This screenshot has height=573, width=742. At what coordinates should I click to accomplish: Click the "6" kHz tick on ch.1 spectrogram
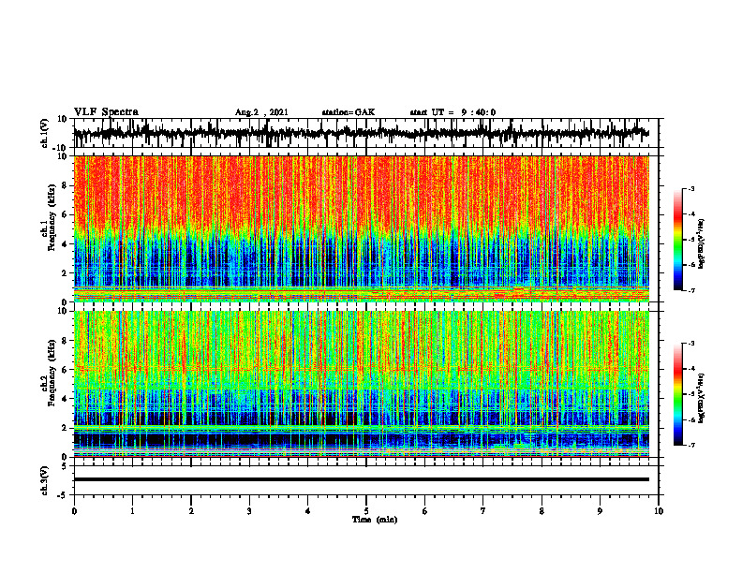pyautogui.click(x=66, y=214)
